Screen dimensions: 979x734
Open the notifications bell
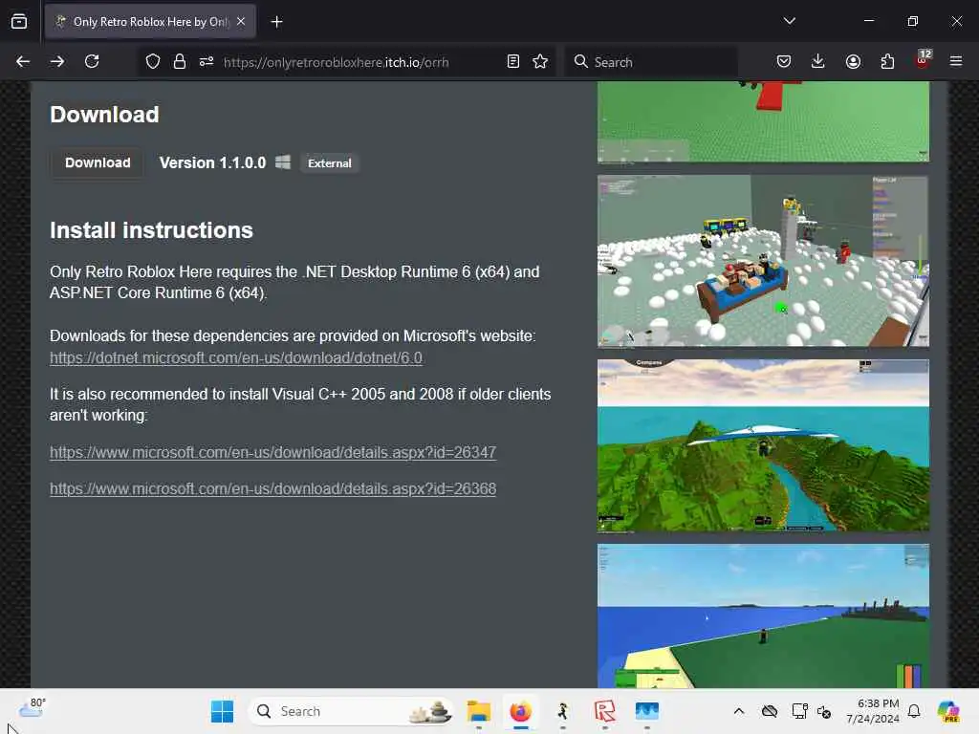(x=914, y=711)
